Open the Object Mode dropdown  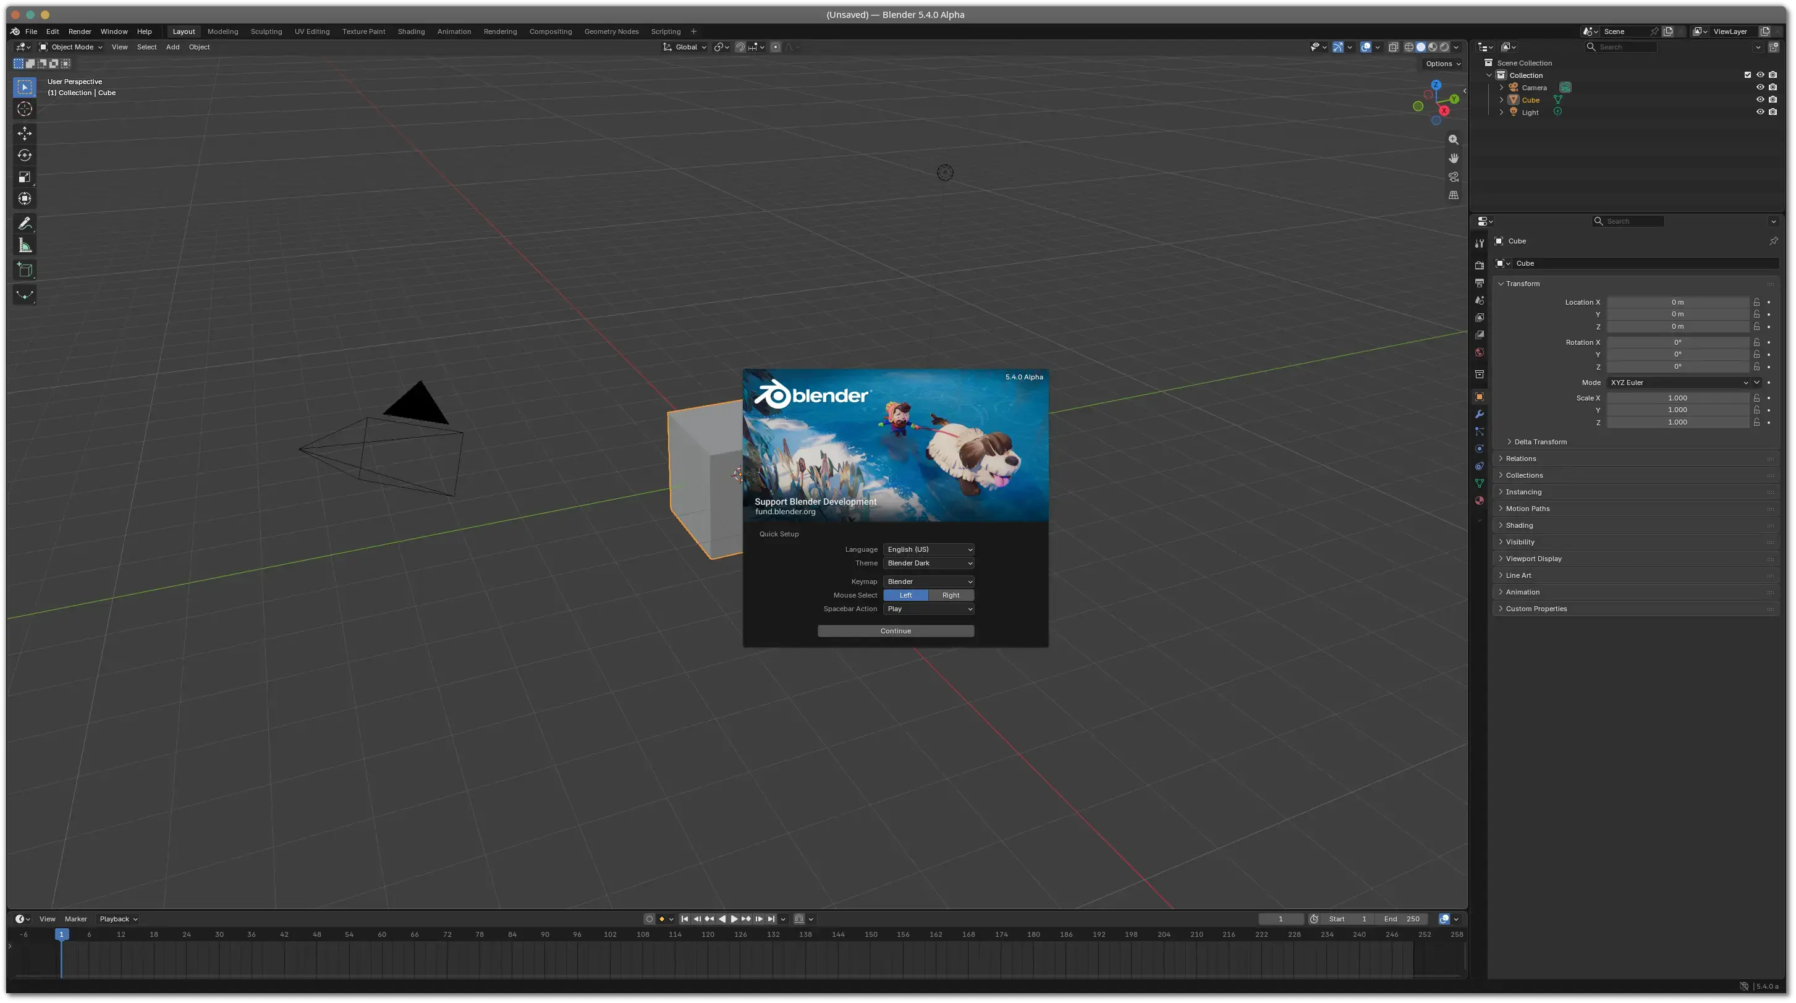[71, 47]
